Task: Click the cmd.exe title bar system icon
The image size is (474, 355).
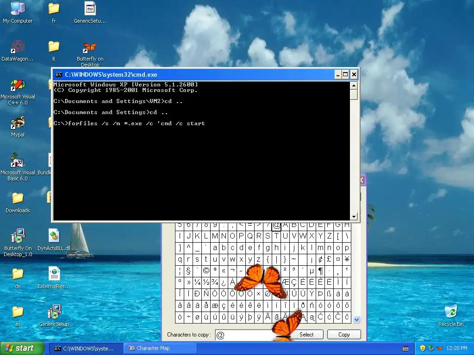Action: [x=58, y=74]
